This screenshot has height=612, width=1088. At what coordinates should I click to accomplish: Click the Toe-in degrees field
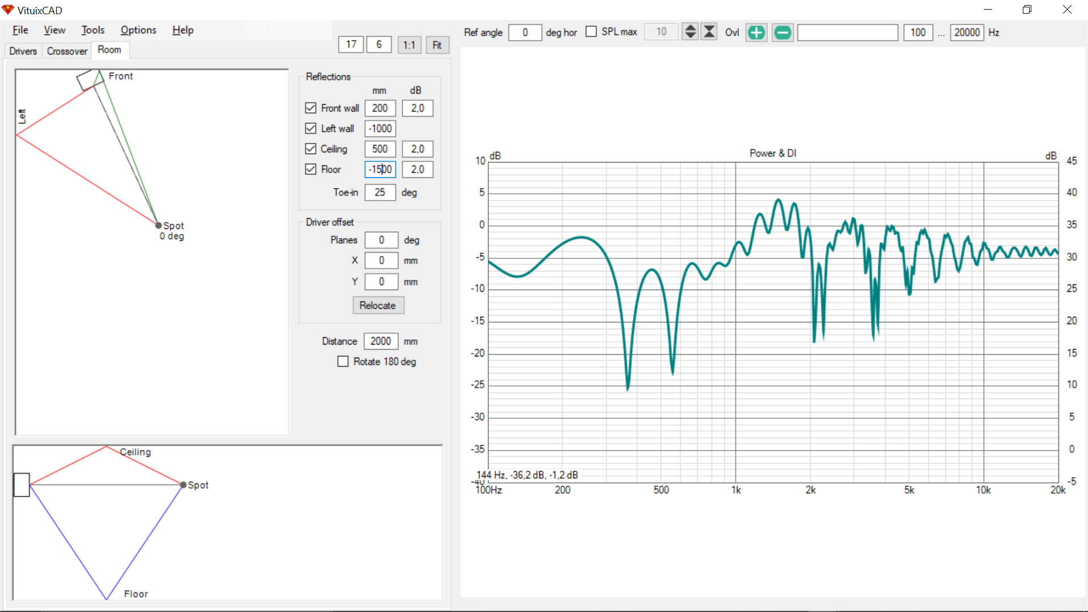[x=380, y=193]
